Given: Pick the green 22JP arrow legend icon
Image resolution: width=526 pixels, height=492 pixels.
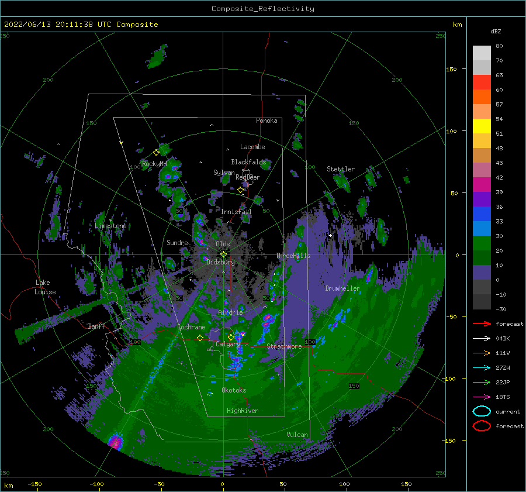Looking at the screenshot, I should point(482,382).
